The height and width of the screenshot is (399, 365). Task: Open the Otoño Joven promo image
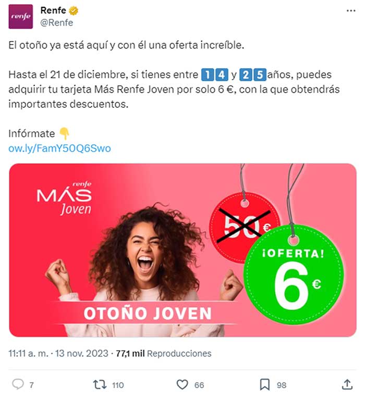[182, 250]
